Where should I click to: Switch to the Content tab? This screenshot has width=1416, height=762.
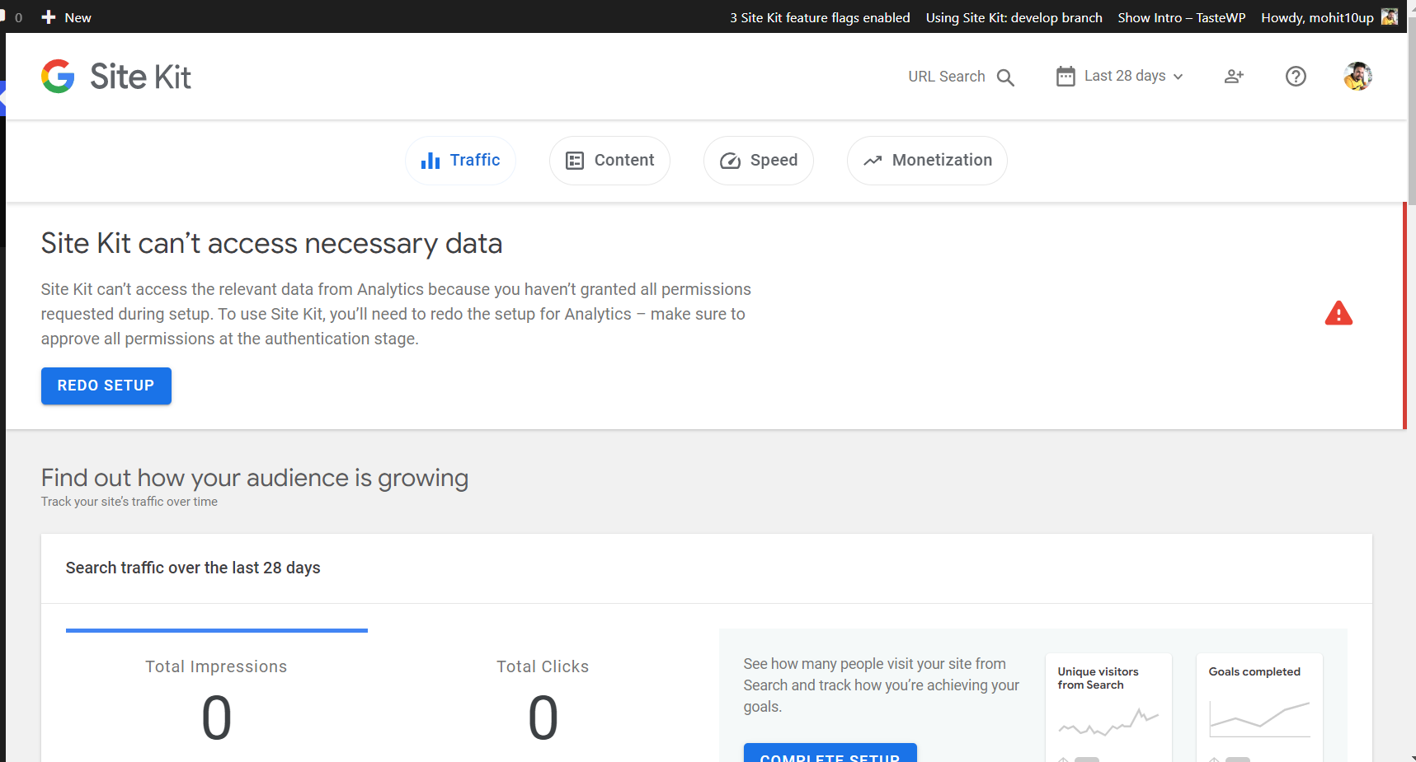[609, 161]
